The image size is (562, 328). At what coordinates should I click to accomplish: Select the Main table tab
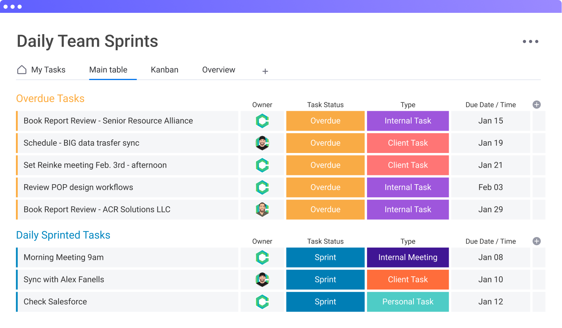[108, 70]
